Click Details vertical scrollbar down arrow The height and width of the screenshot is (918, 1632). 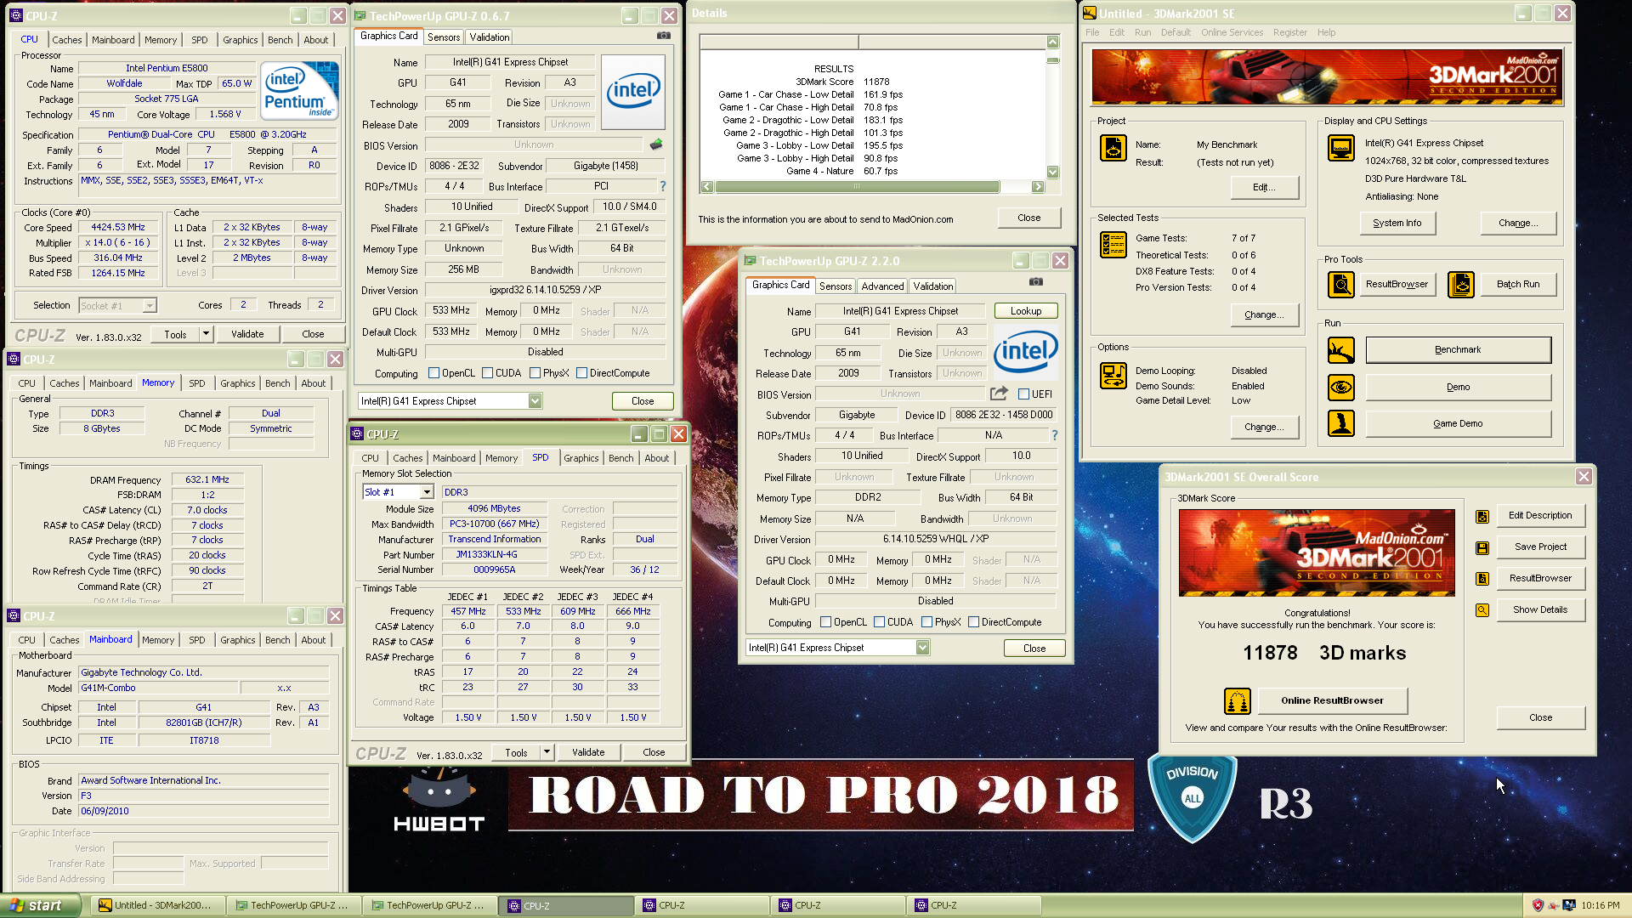click(x=1053, y=173)
